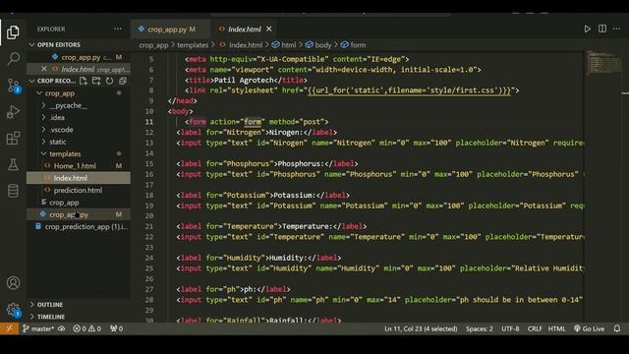Collapse the templates folder

pyautogui.click(x=65, y=153)
